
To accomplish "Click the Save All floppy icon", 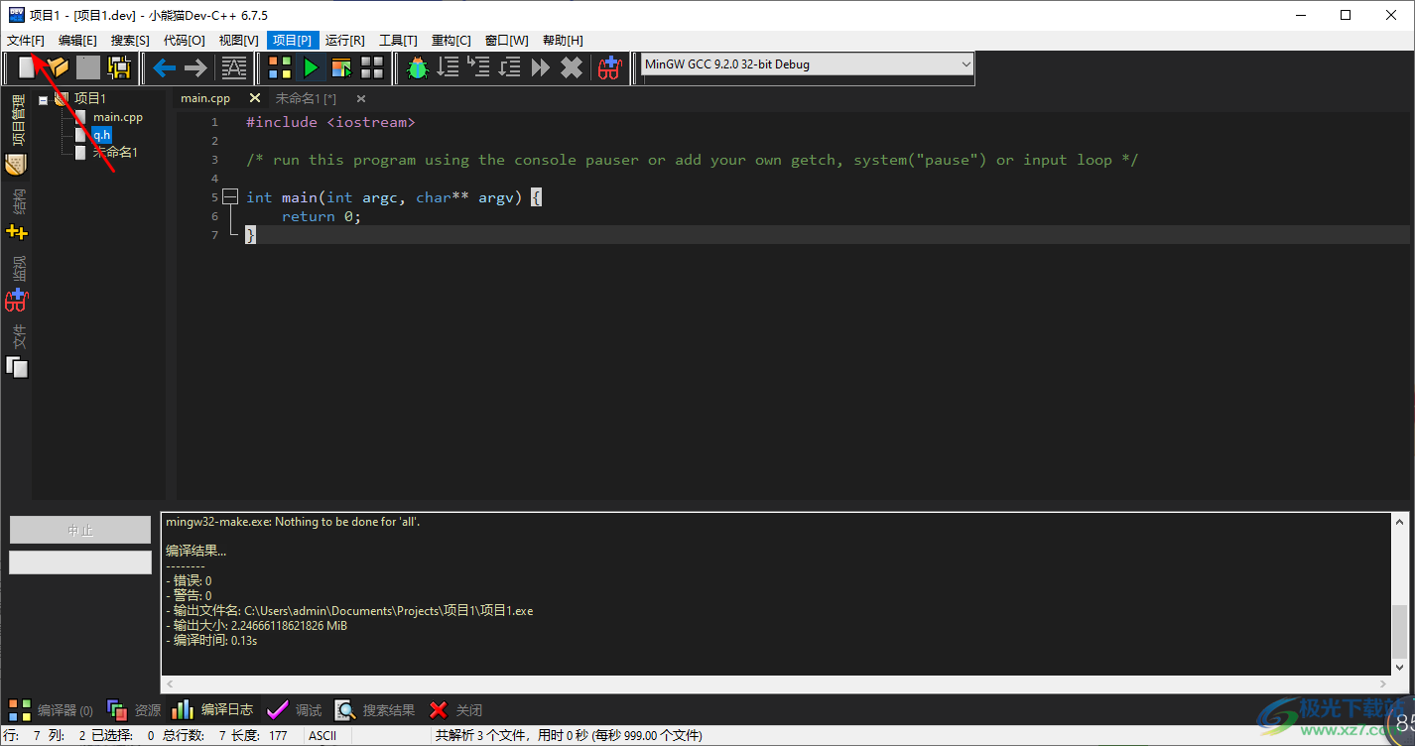I will tap(119, 67).
